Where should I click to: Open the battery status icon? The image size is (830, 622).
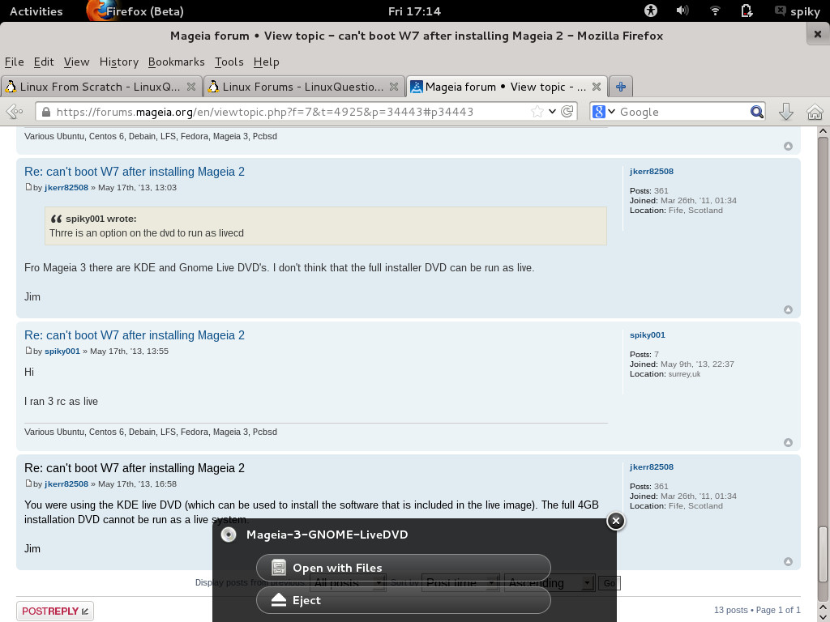click(747, 11)
